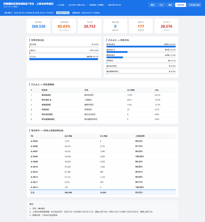Image resolution: width=205 pixels, height=222 pixels.
Task: Click the 95.65% summary rate
Action: coord(139,193)
